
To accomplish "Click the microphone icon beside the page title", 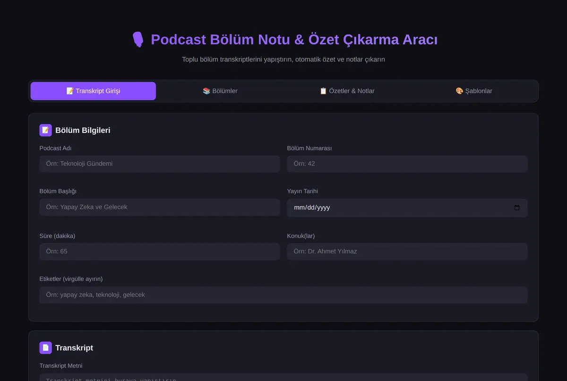I will [137, 39].
